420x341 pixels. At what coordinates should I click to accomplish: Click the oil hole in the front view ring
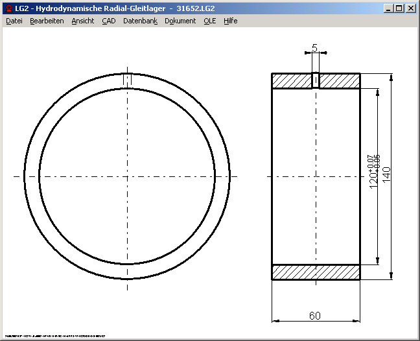click(127, 80)
